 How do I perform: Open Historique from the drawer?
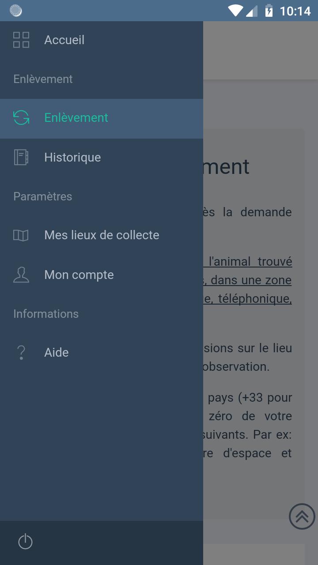(72, 158)
